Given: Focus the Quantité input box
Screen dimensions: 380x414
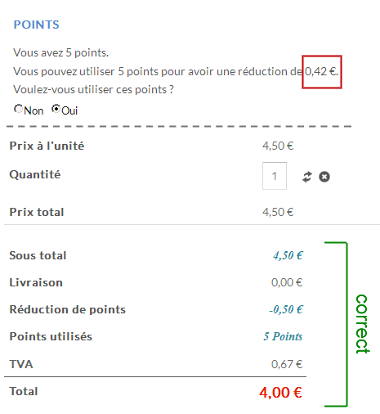Looking at the screenshot, I should click(x=275, y=176).
